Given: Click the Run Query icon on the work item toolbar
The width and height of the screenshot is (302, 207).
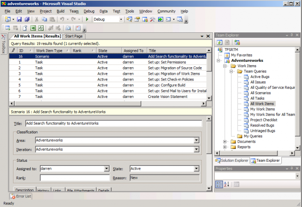Looking at the screenshot, I should [x=8, y=28].
